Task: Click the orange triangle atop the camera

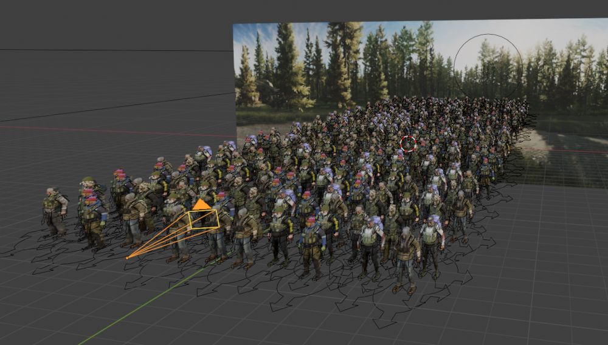Action: click(201, 203)
